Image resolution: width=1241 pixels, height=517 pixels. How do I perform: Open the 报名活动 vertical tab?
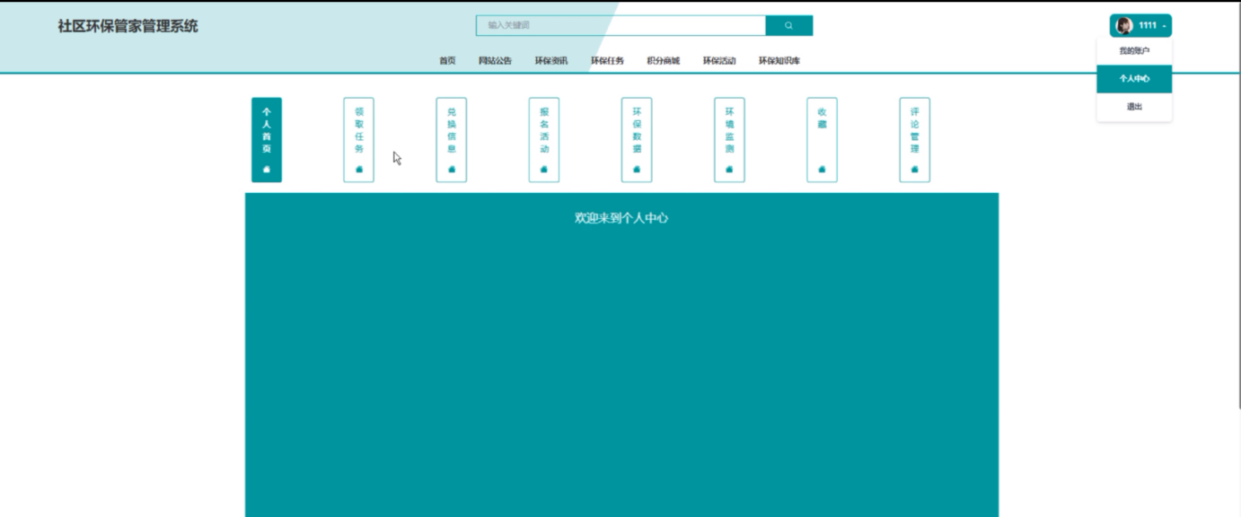click(x=544, y=140)
